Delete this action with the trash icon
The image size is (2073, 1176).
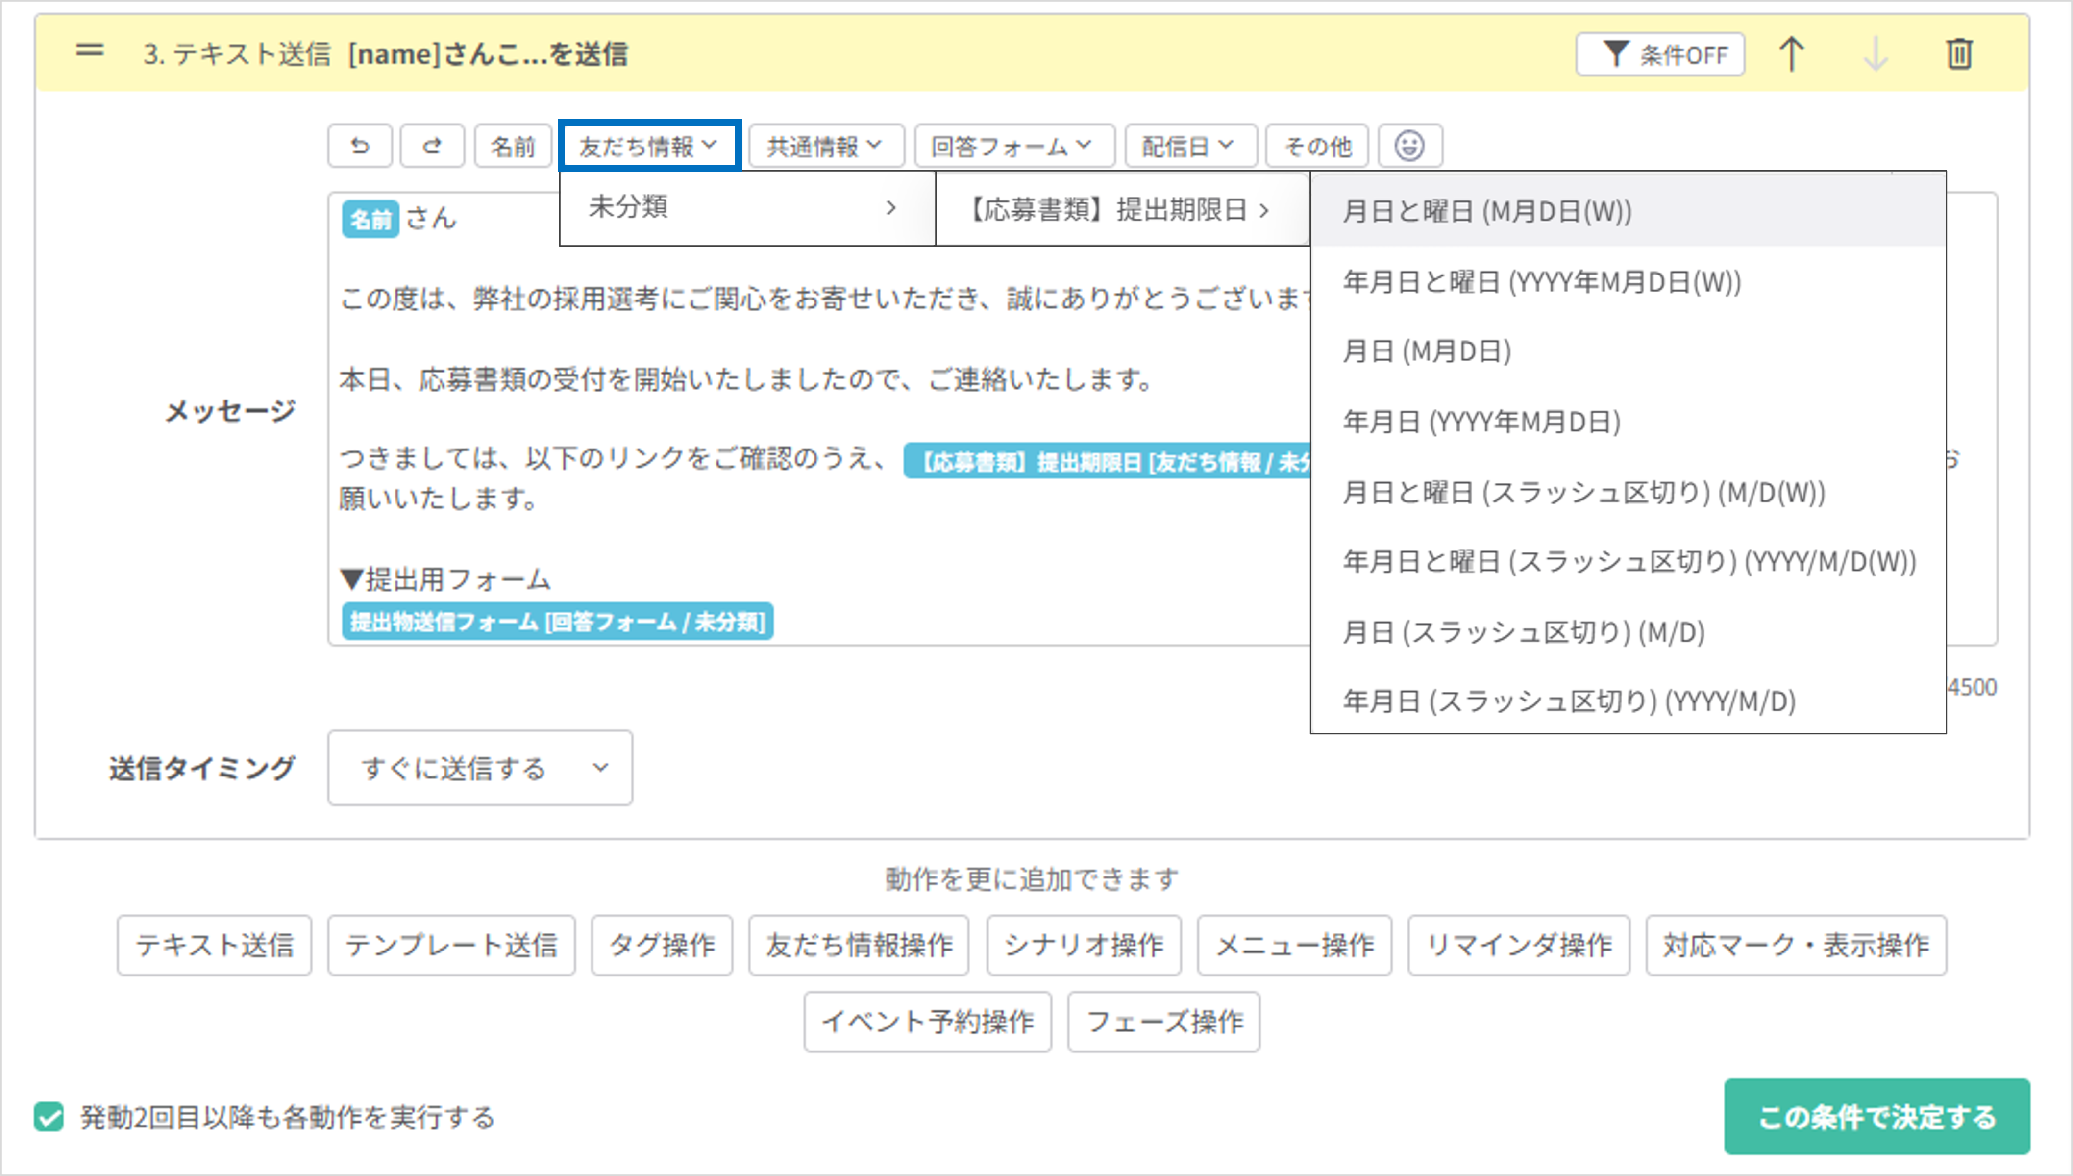coord(1960,54)
